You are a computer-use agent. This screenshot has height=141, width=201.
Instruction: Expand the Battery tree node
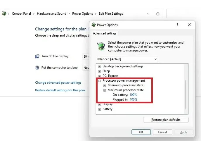click(x=99, y=109)
